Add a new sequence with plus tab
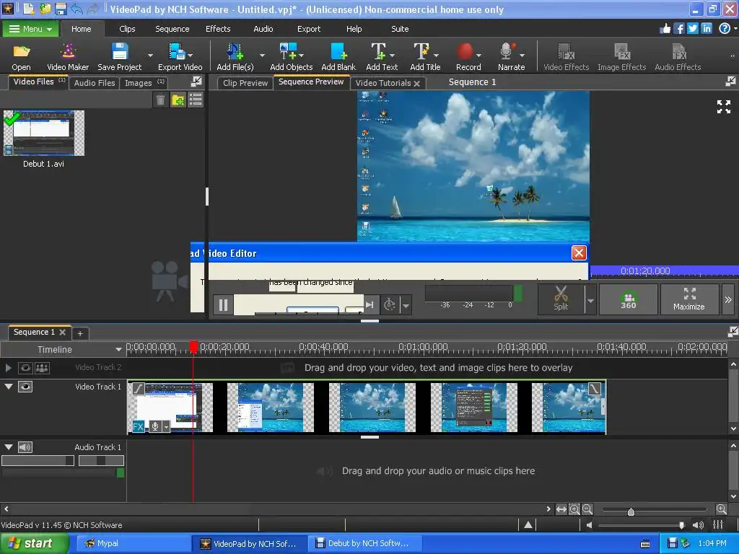The image size is (739, 554). (80, 333)
